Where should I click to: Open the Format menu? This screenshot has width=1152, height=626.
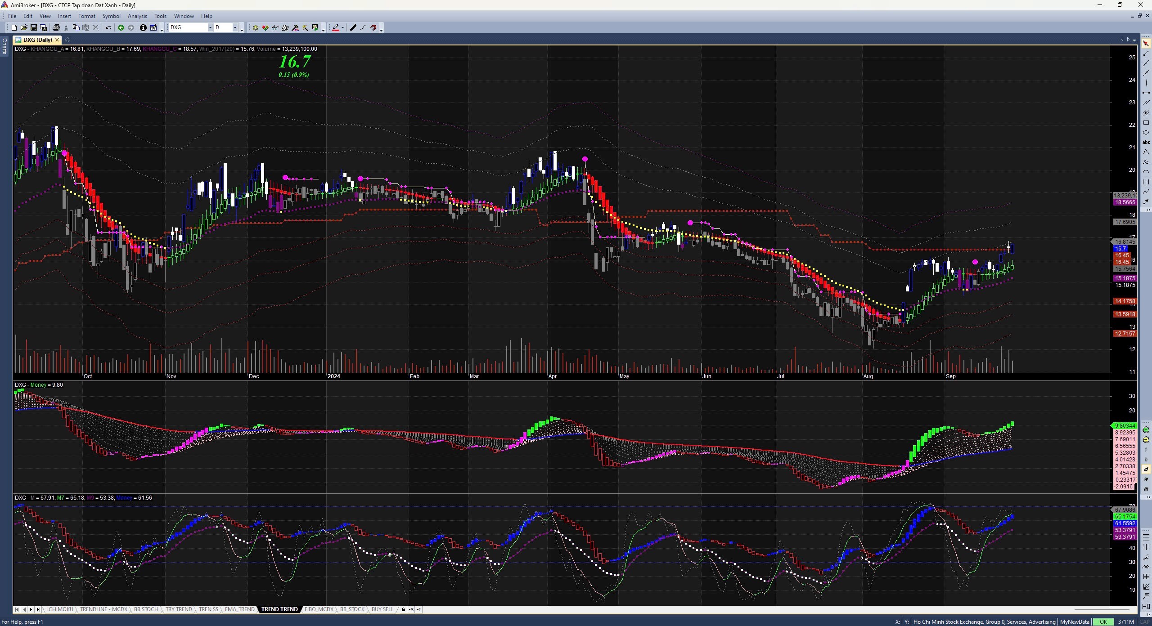pos(86,16)
